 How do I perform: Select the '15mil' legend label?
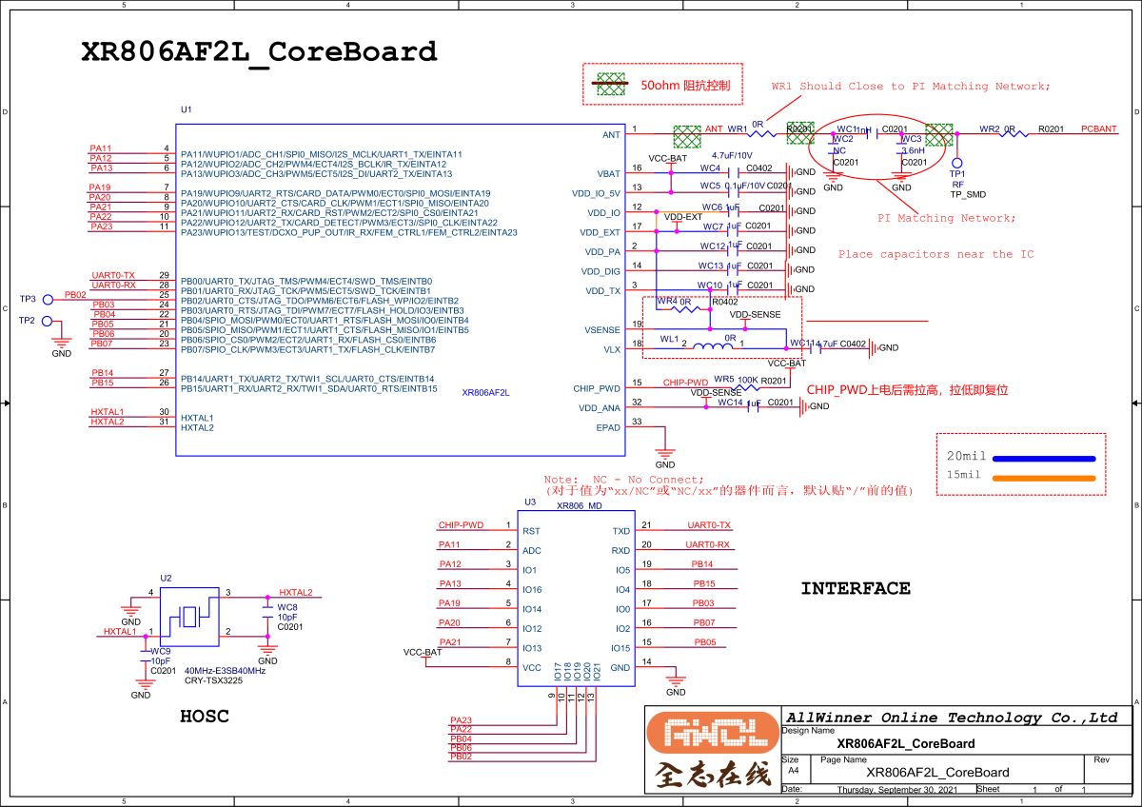pos(963,475)
